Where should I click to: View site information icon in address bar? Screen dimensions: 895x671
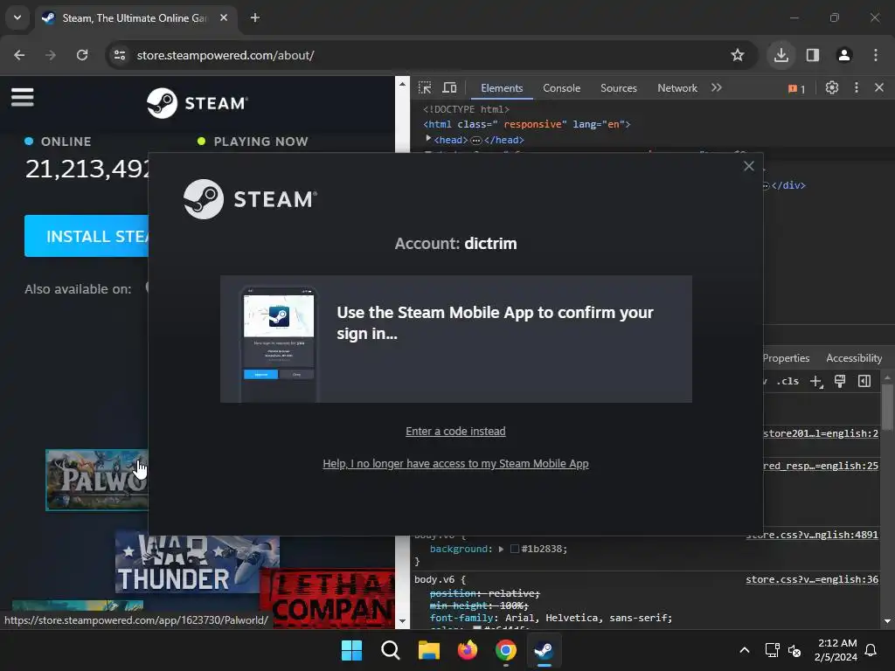coord(119,55)
